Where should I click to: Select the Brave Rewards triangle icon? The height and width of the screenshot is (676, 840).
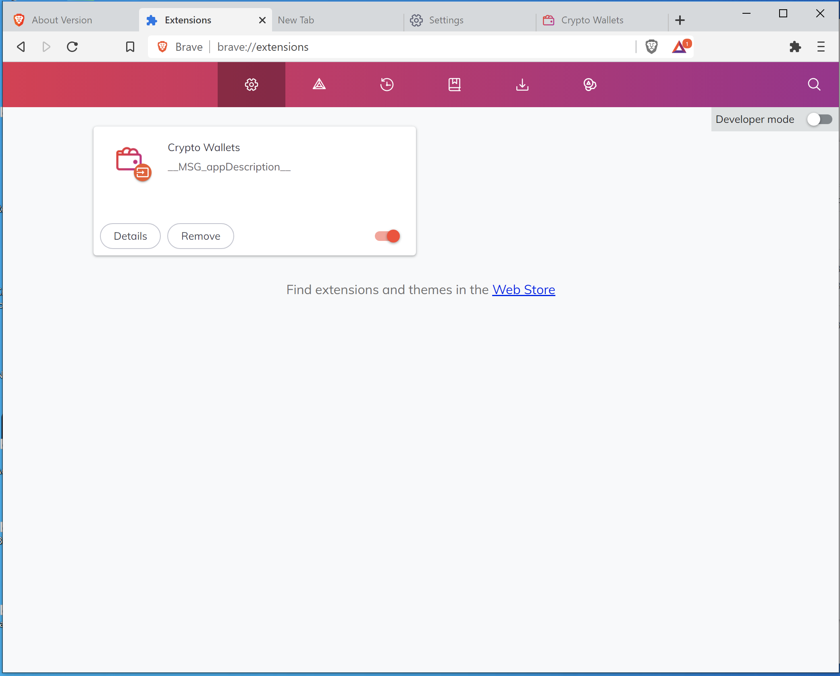coord(319,85)
